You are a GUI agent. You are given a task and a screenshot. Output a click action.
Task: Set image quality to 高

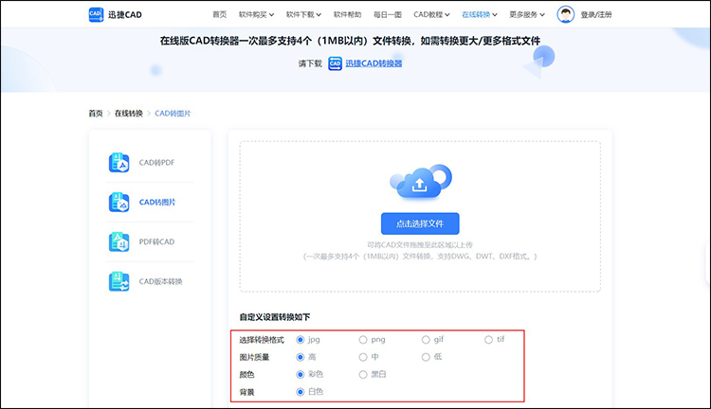(x=301, y=357)
